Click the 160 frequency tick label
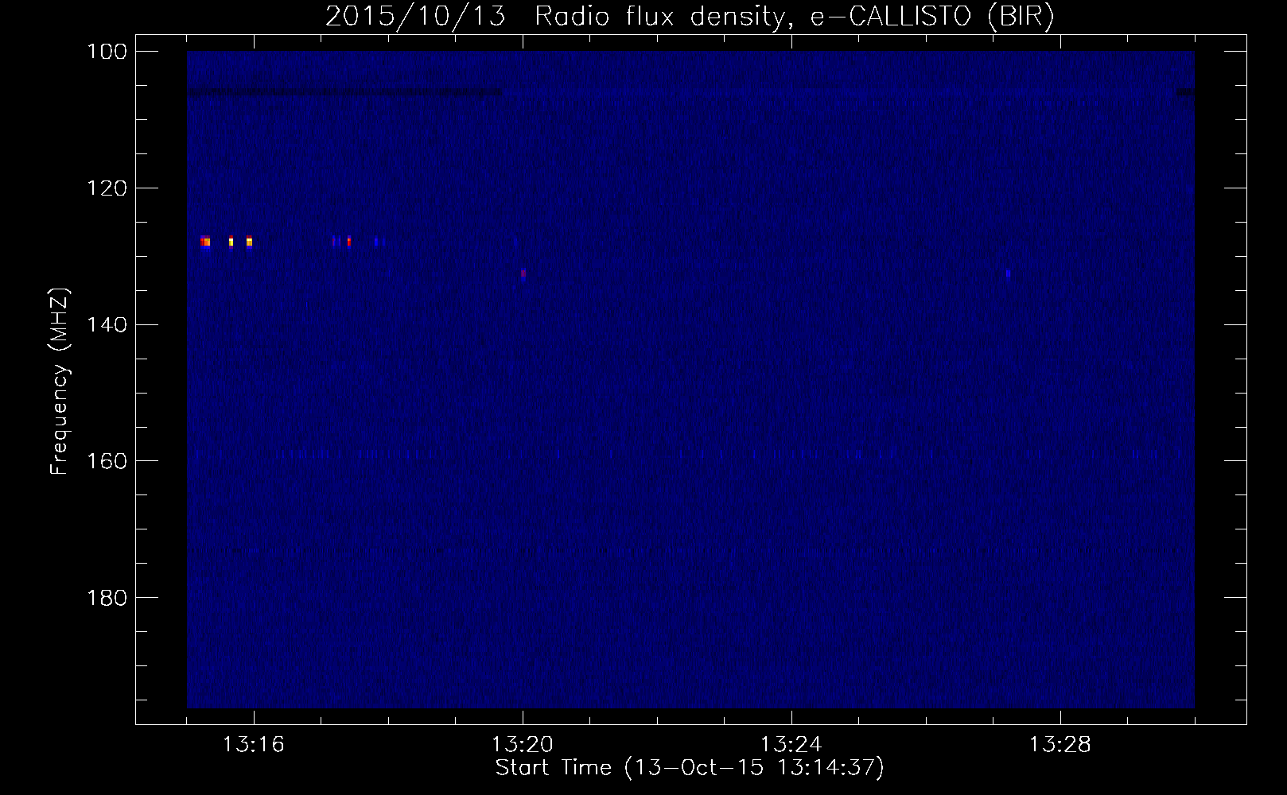 106,461
